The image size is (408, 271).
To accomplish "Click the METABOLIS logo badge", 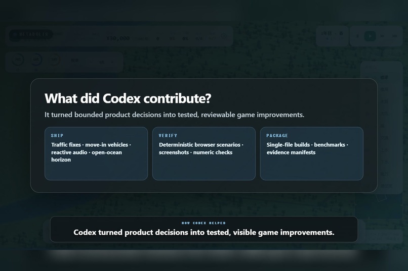I will click(x=31, y=34).
